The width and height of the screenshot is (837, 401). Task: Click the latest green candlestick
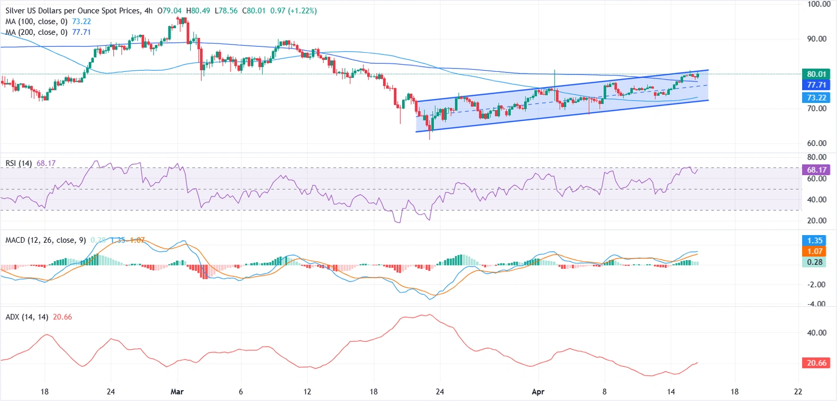(x=697, y=76)
